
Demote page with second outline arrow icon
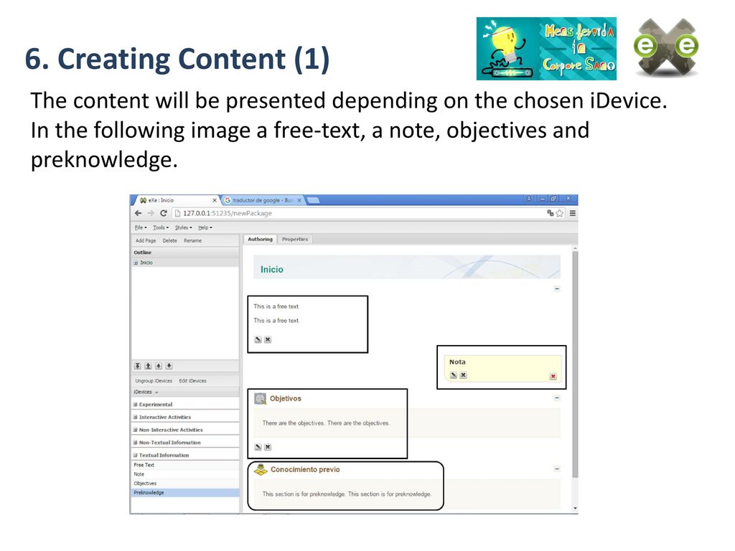coord(148,366)
